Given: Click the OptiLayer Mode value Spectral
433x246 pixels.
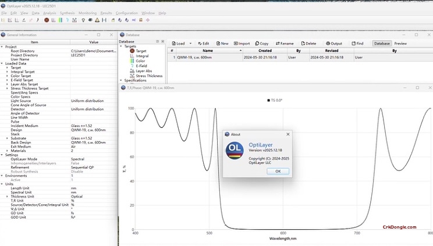Looking at the screenshot, I should [x=77, y=159].
